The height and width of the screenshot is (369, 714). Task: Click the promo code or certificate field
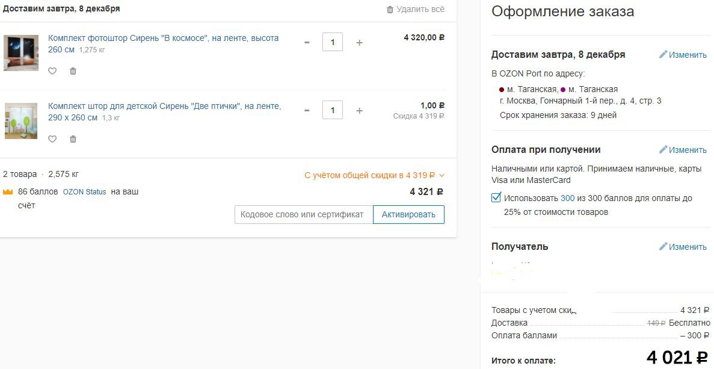pyautogui.click(x=304, y=214)
